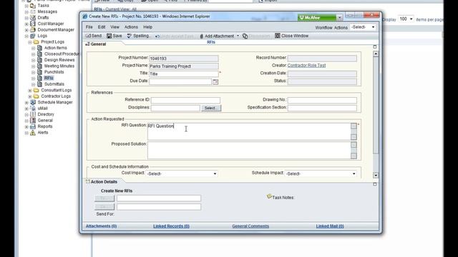The height and width of the screenshot is (257, 458).
Task: Open Cost Manager in the tree
Action: [x=51, y=24]
